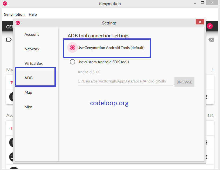Open three-dot menu of second available template
Screen dimensions: 220x170
(x=207, y=157)
